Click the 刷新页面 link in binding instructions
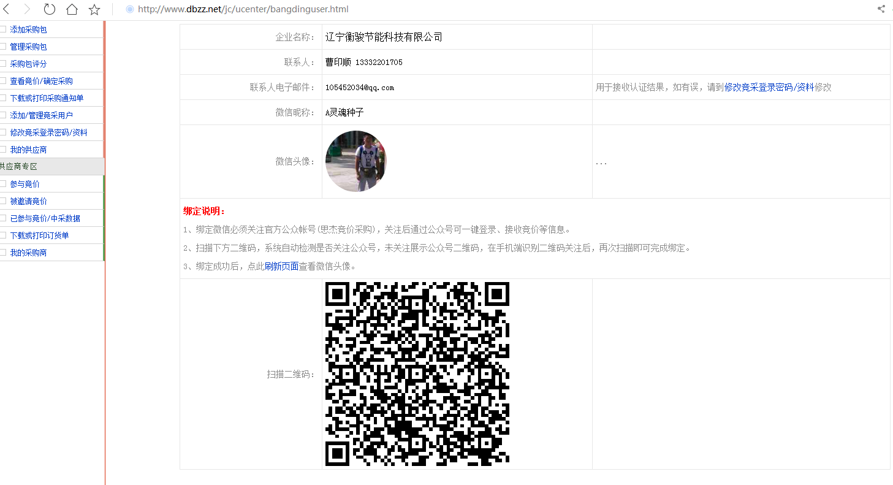 coord(281,266)
